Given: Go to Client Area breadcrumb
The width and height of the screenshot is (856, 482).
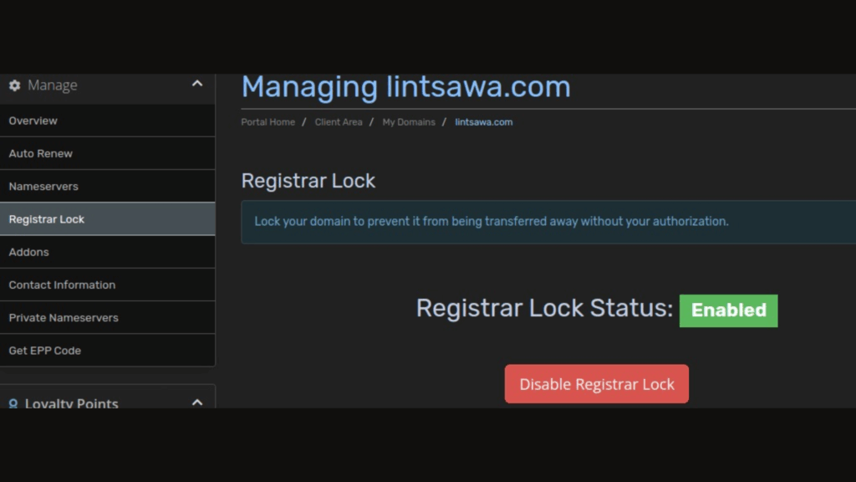Looking at the screenshot, I should click(339, 122).
